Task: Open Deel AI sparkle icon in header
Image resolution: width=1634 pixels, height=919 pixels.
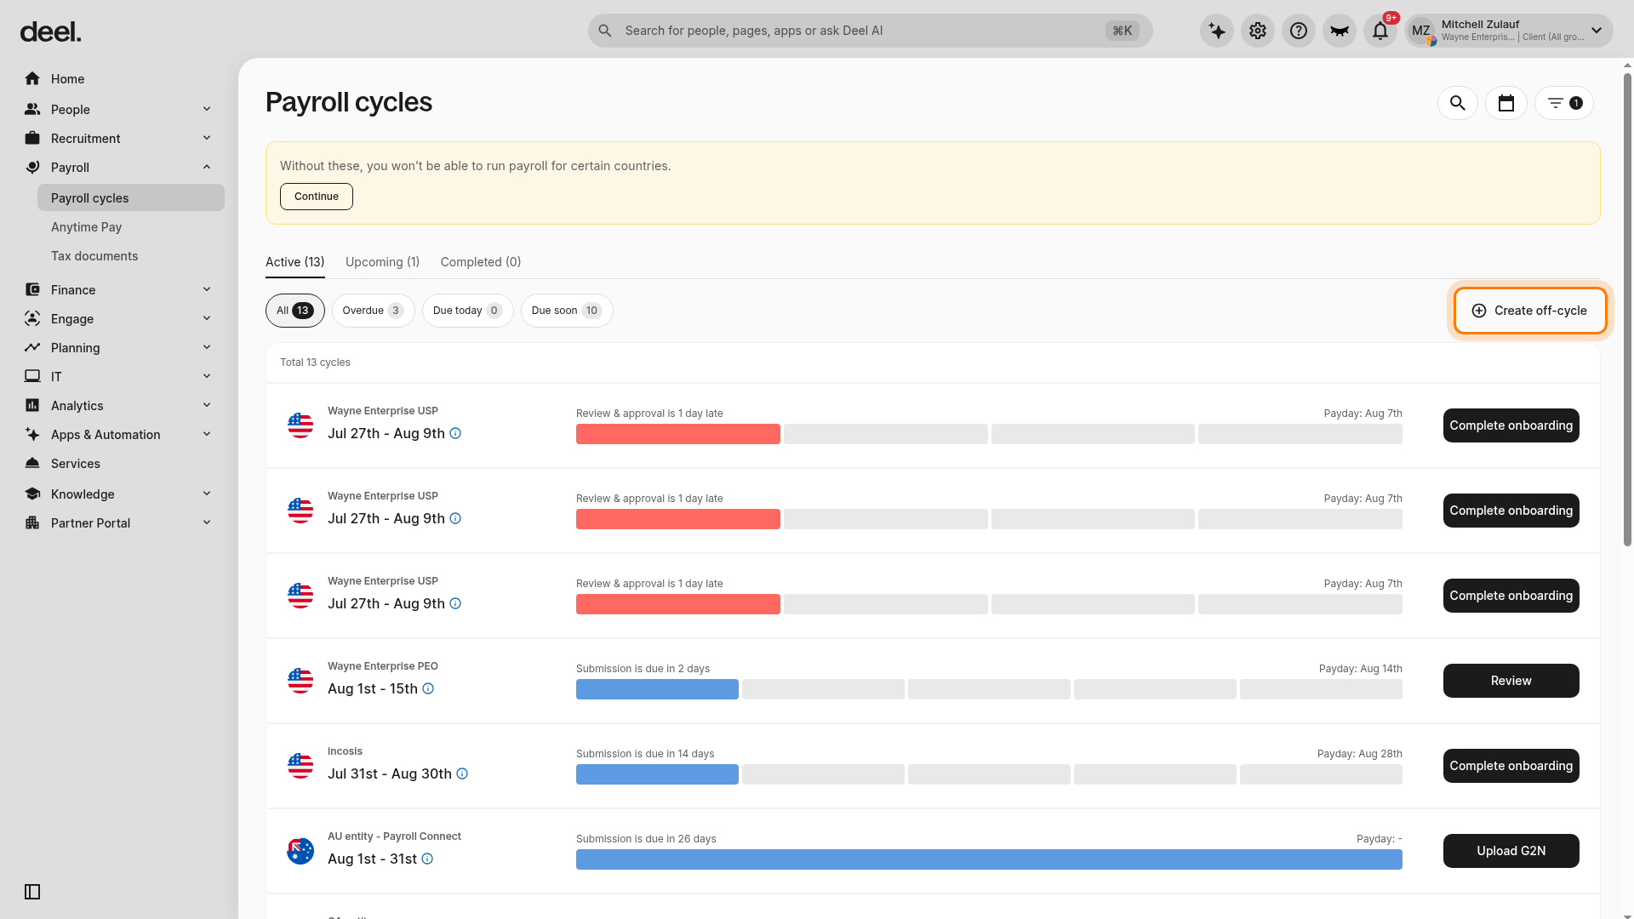Action: click(x=1217, y=31)
